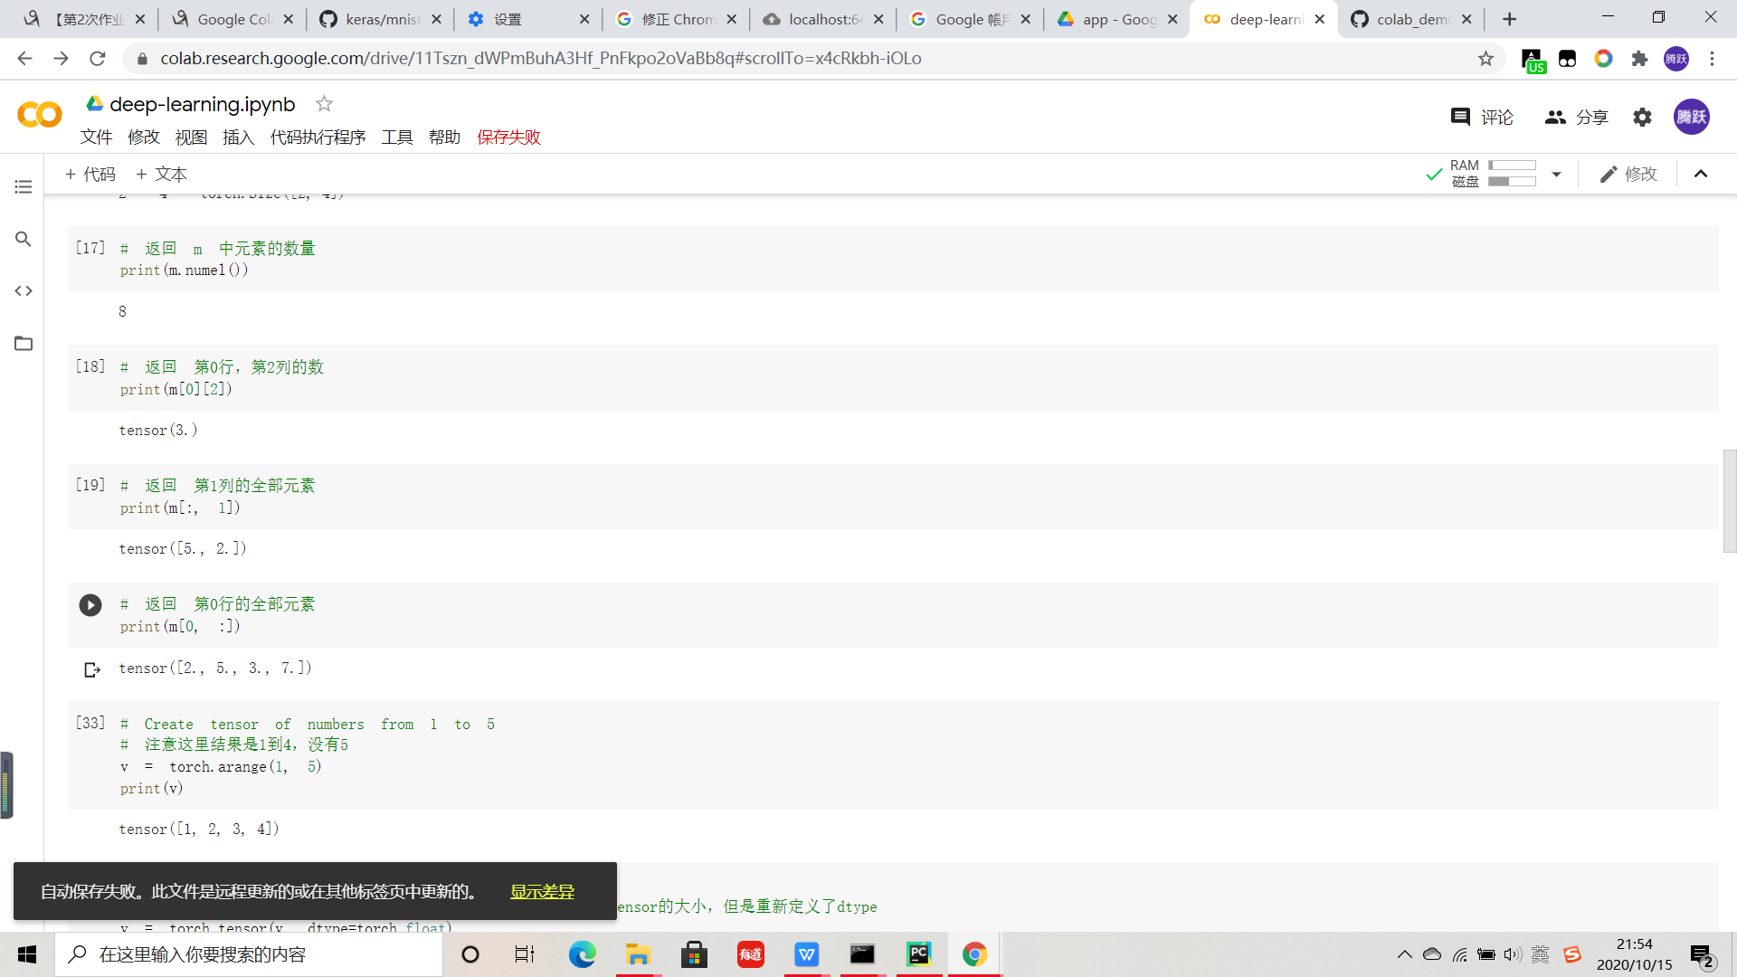Viewport: 1737px width, 977px height.
Task: Click the 显示差异 link in notification
Action: (x=542, y=892)
